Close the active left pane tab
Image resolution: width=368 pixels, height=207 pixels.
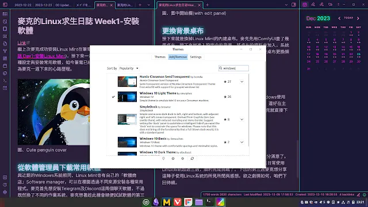(112, 5)
